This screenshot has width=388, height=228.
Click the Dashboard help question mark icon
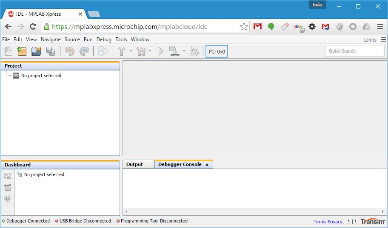(8, 198)
